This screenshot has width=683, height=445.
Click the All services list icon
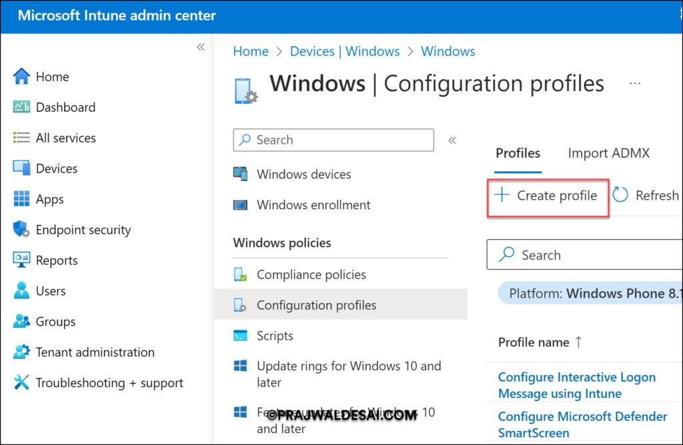(x=21, y=137)
